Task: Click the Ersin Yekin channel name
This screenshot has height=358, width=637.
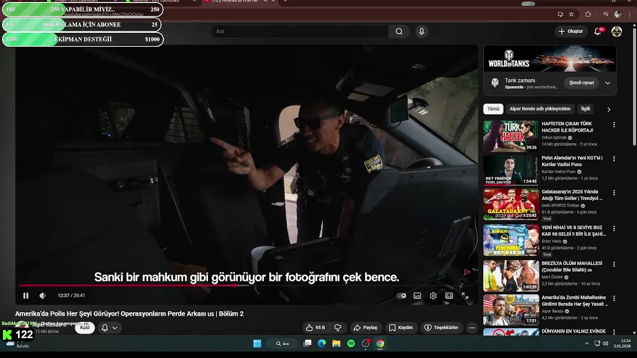Action: coord(551,242)
